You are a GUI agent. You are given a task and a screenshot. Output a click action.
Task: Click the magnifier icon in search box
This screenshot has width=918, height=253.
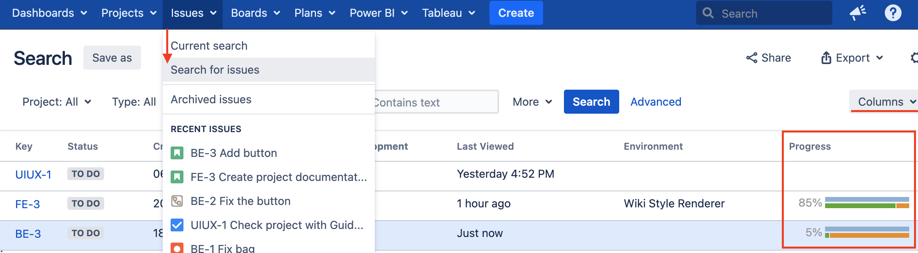point(708,13)
